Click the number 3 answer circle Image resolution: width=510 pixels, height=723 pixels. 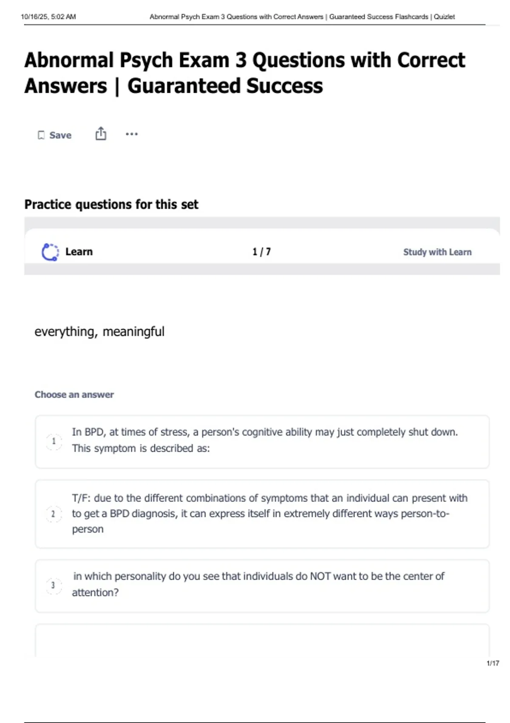pyautogui.click(x=54, y=586)
